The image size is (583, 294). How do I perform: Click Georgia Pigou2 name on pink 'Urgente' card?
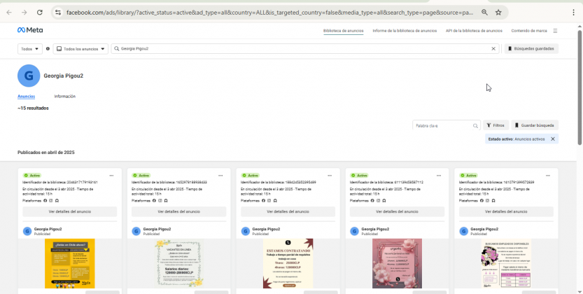coord(375,229)
